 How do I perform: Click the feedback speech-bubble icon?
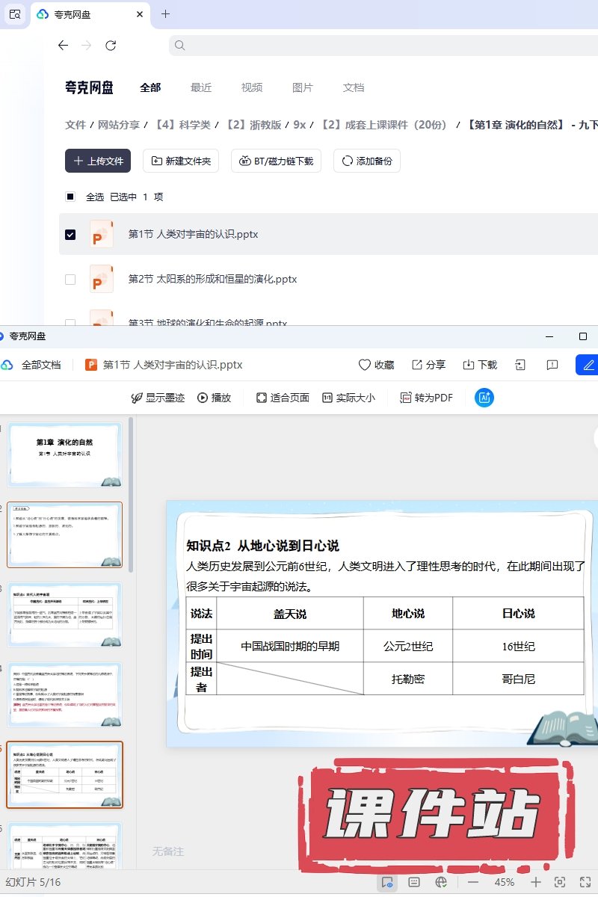point(552,365)
